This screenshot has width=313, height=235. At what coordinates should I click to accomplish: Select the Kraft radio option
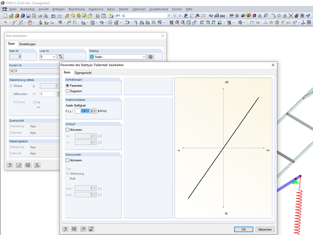pyautogui.click(x=68, y=179)
